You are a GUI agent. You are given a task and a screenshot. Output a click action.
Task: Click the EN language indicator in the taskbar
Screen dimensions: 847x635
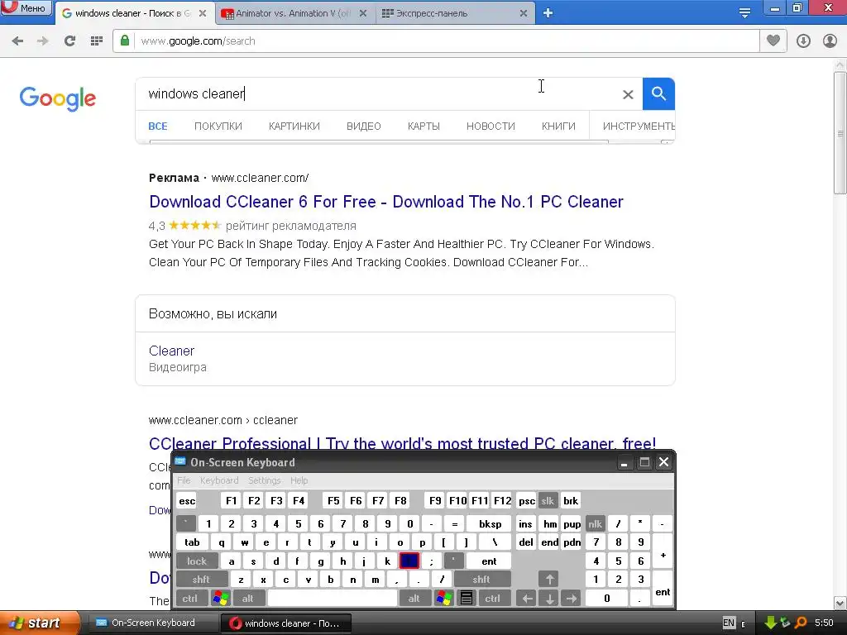(729, 623)
